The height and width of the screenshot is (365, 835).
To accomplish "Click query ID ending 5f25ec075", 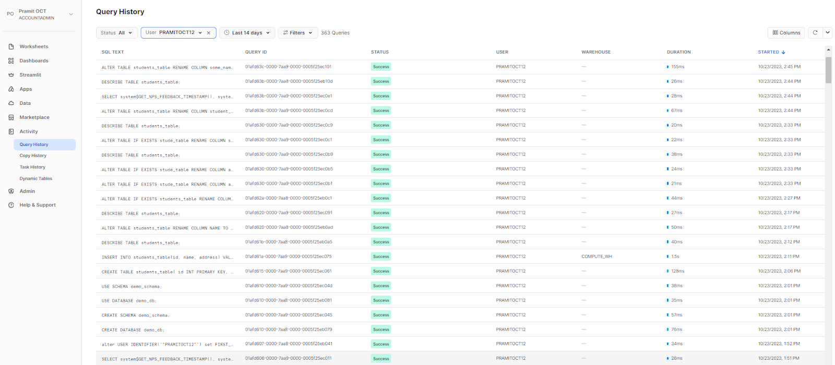I will (288, 257).
